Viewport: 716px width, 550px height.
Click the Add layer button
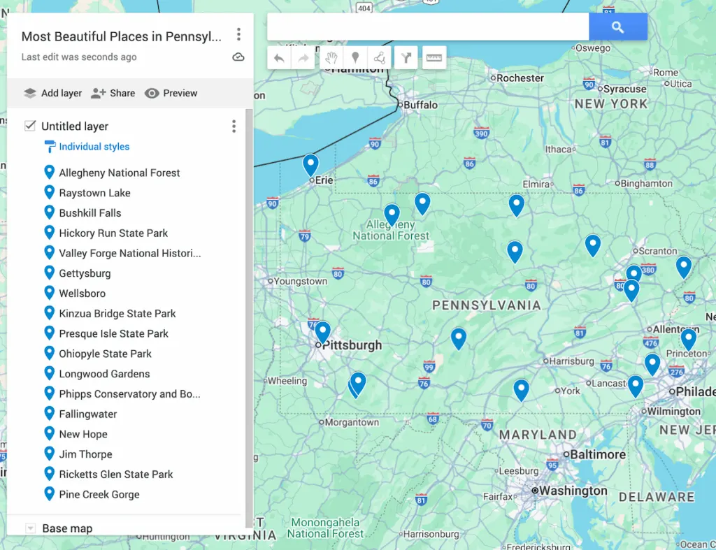click(x=52, y=93)
